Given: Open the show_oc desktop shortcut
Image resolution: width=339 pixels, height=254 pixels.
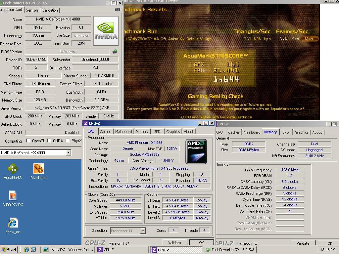Looking at the screenshot, I should coord(13,226).
